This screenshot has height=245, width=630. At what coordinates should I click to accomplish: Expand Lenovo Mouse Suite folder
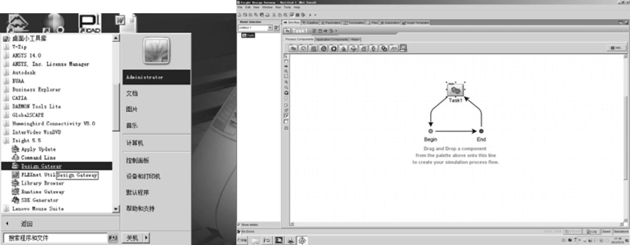(x=38, y=209)
